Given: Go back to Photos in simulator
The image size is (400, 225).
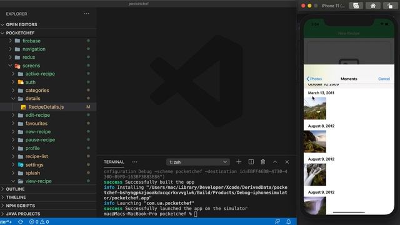Looking at the screenshot, I should (x=314, y=79).
